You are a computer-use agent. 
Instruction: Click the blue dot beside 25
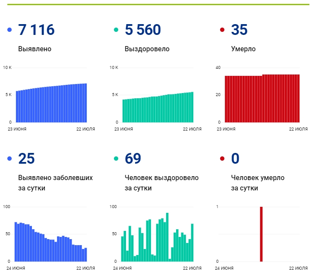9,159
